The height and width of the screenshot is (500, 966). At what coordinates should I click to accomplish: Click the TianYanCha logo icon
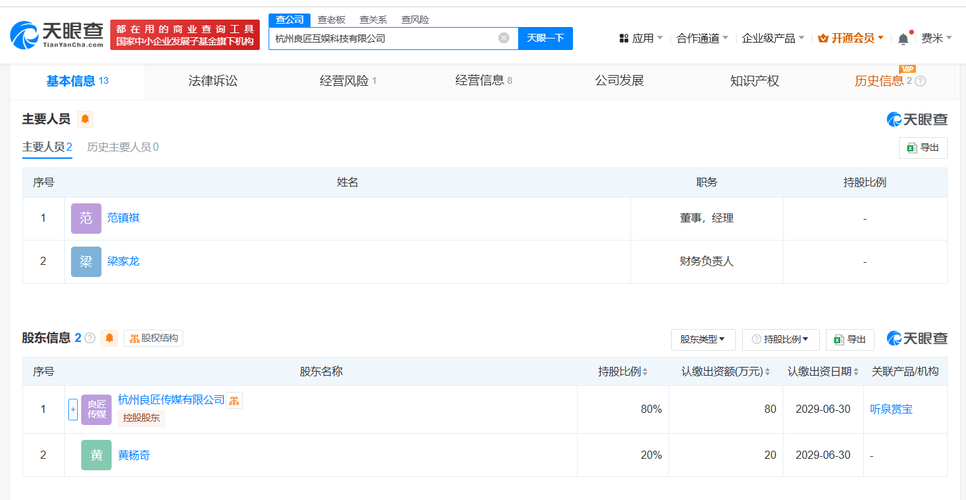click(x=24, y=35)
